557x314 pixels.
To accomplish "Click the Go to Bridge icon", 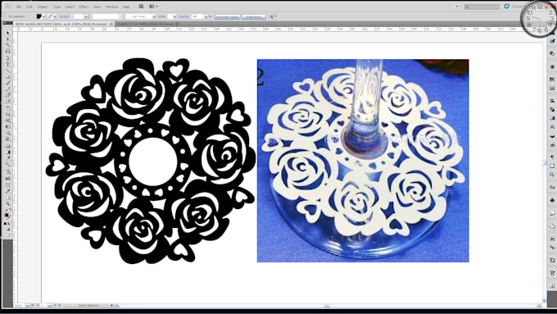I will point(141,7).
